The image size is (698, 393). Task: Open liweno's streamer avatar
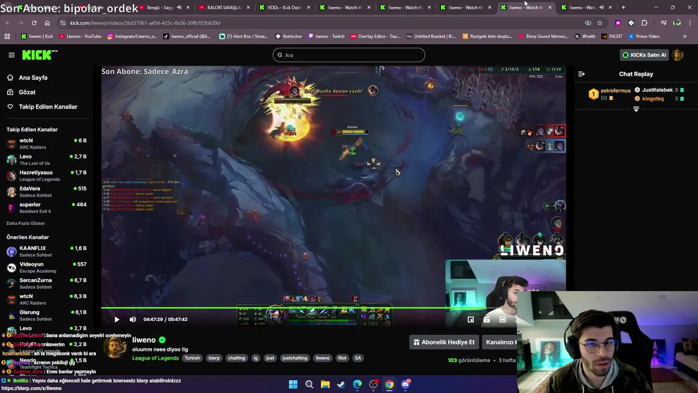115,348
